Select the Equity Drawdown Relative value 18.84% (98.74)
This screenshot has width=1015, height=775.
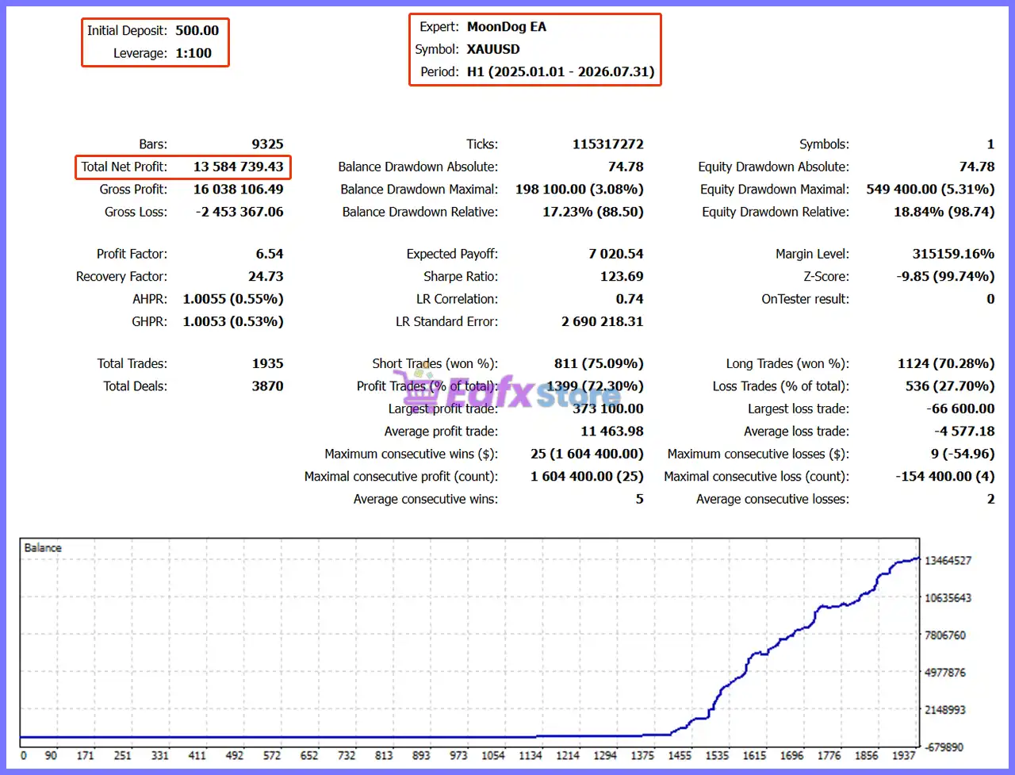tap(944, 212)
